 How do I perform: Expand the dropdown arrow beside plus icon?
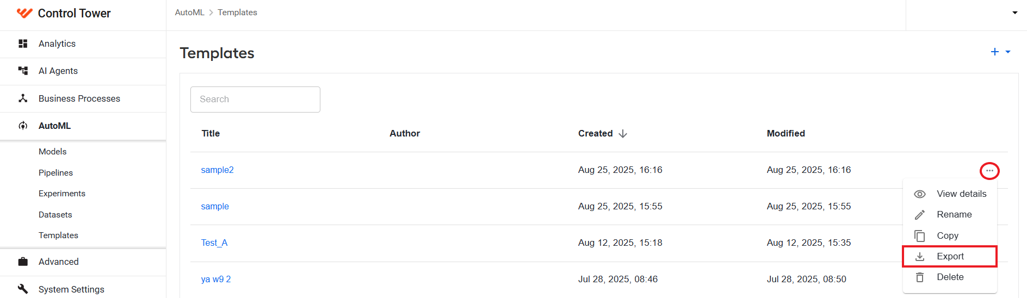1008,52
